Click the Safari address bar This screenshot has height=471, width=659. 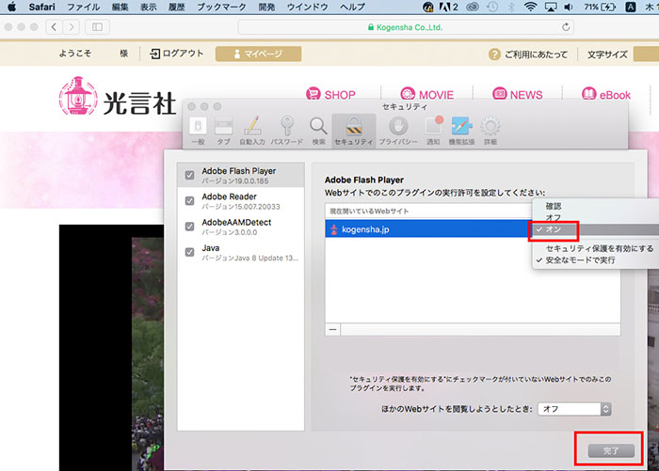pyautogui.click(x=406, y=27)
